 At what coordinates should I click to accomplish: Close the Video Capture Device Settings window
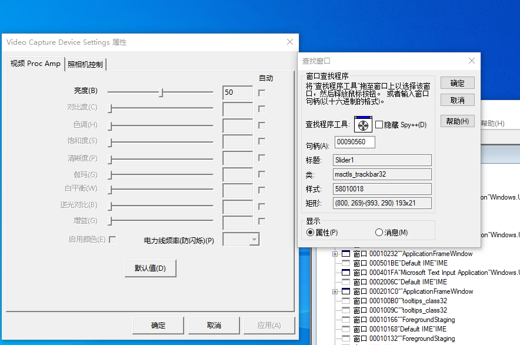pos(290,42)
